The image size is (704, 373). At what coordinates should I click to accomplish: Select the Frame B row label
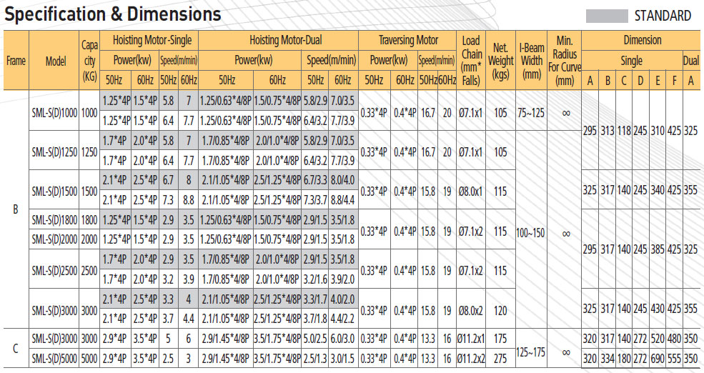[x=16, y=209]
